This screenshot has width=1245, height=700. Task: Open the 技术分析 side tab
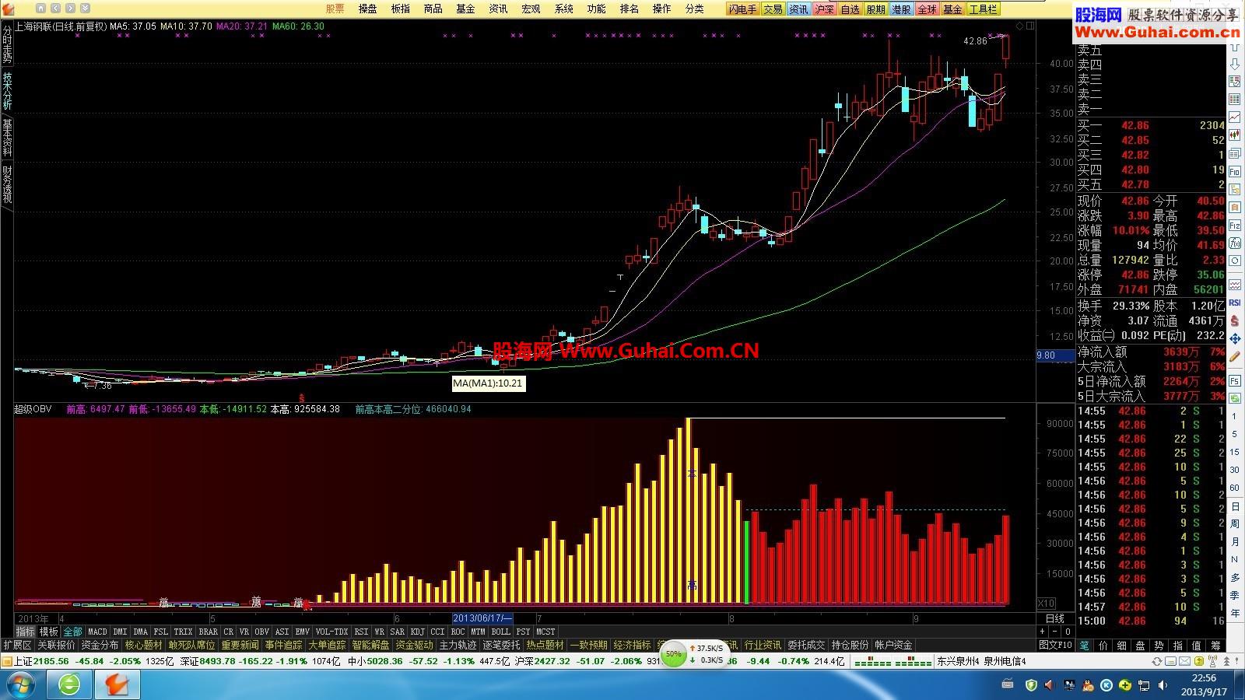[x=7, y=92]
